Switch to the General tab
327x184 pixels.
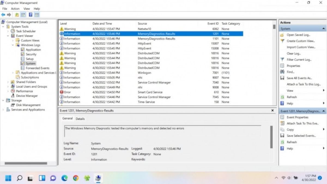(67, 118)
